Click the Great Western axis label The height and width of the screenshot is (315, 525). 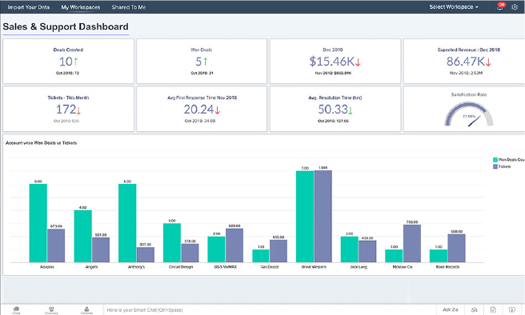[314, 267]
